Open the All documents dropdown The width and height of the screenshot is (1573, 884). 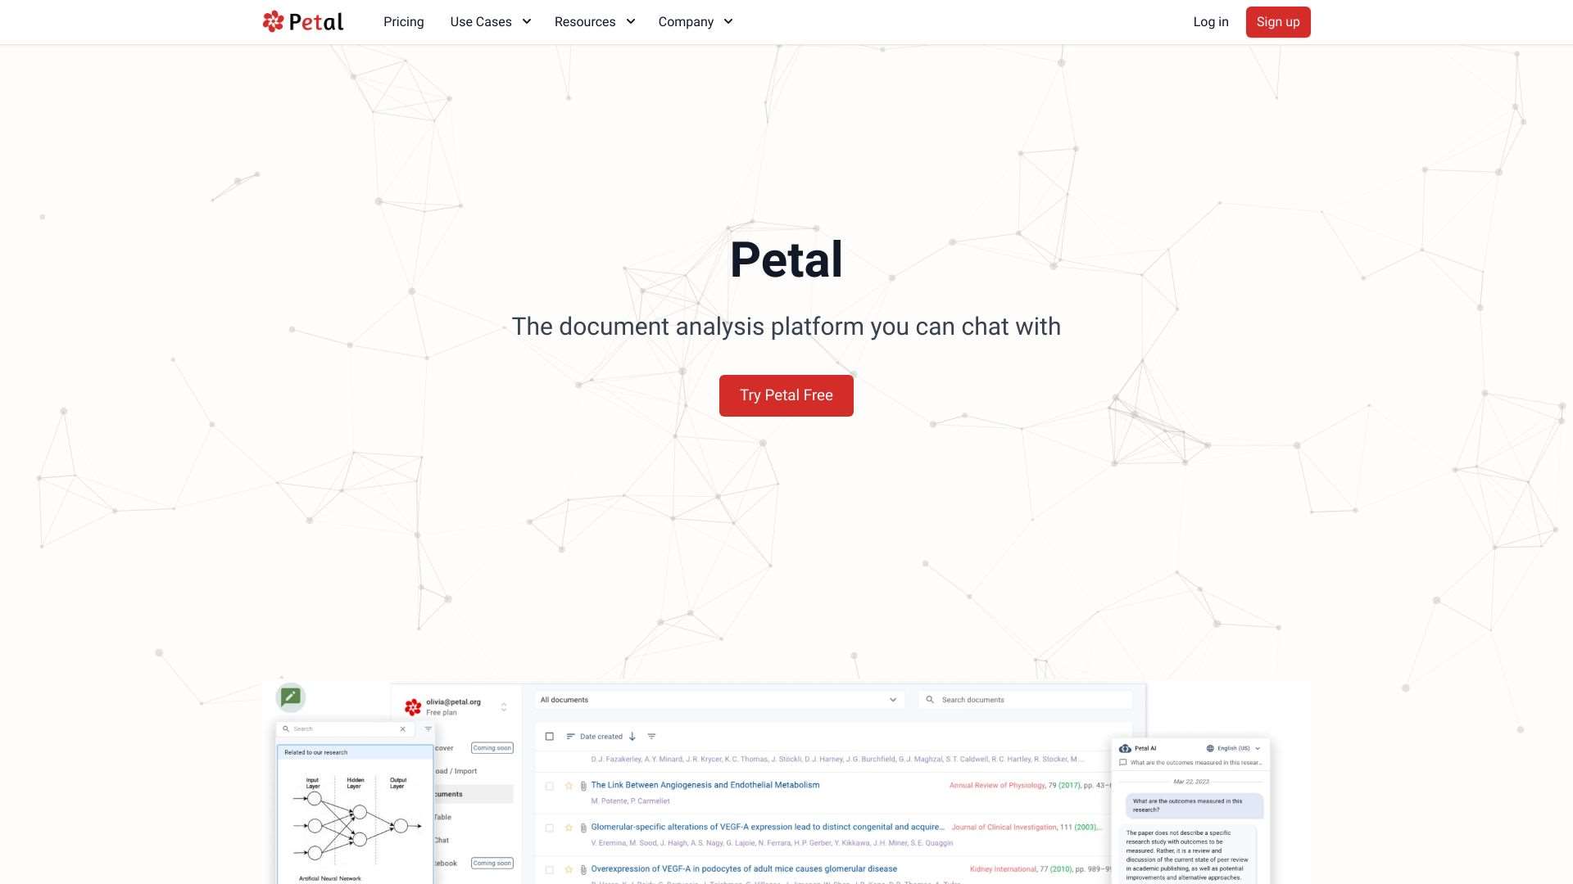pyautogui.click(x=892, y=700)
